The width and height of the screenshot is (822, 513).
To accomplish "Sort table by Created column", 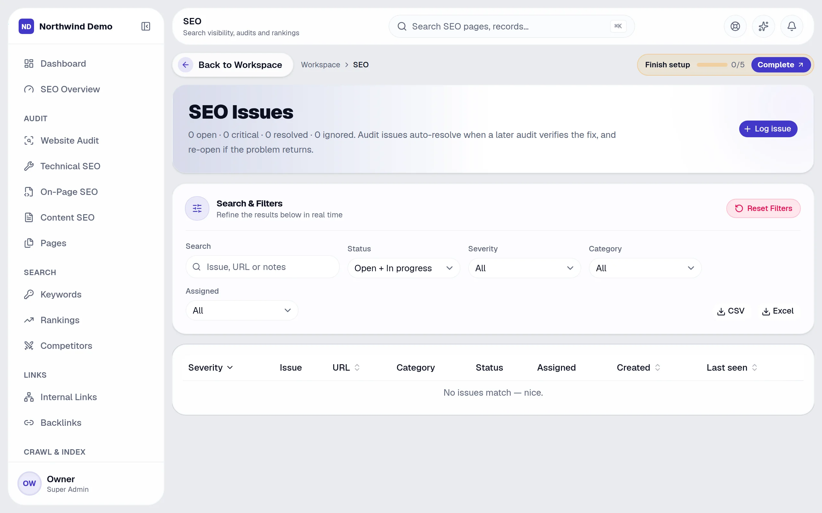I will [638, 367].
